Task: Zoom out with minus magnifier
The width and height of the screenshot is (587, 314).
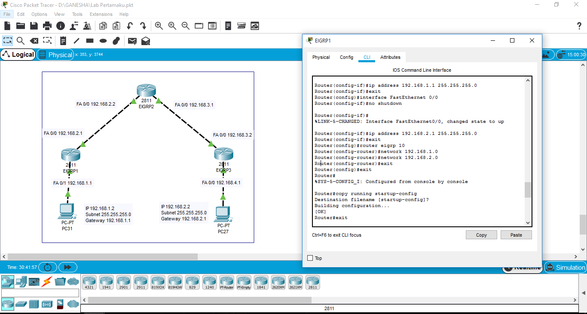Action: tap(186, 26)
